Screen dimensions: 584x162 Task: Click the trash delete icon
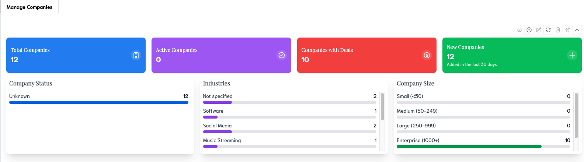[x=558, y=30]
